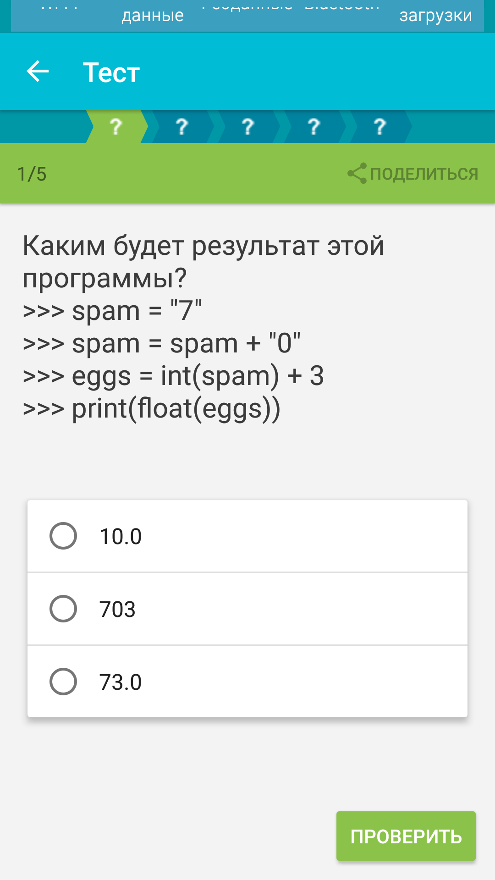Choose the answer row labeled 73.0

247,682
